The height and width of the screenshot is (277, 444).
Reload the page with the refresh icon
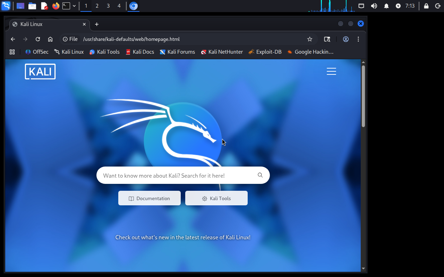click(x=38, y=39)
